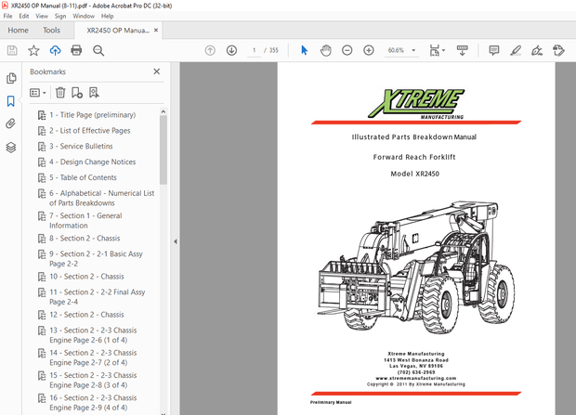Open fit page options icon
The image size is (576, 415).
click(437, 50)
